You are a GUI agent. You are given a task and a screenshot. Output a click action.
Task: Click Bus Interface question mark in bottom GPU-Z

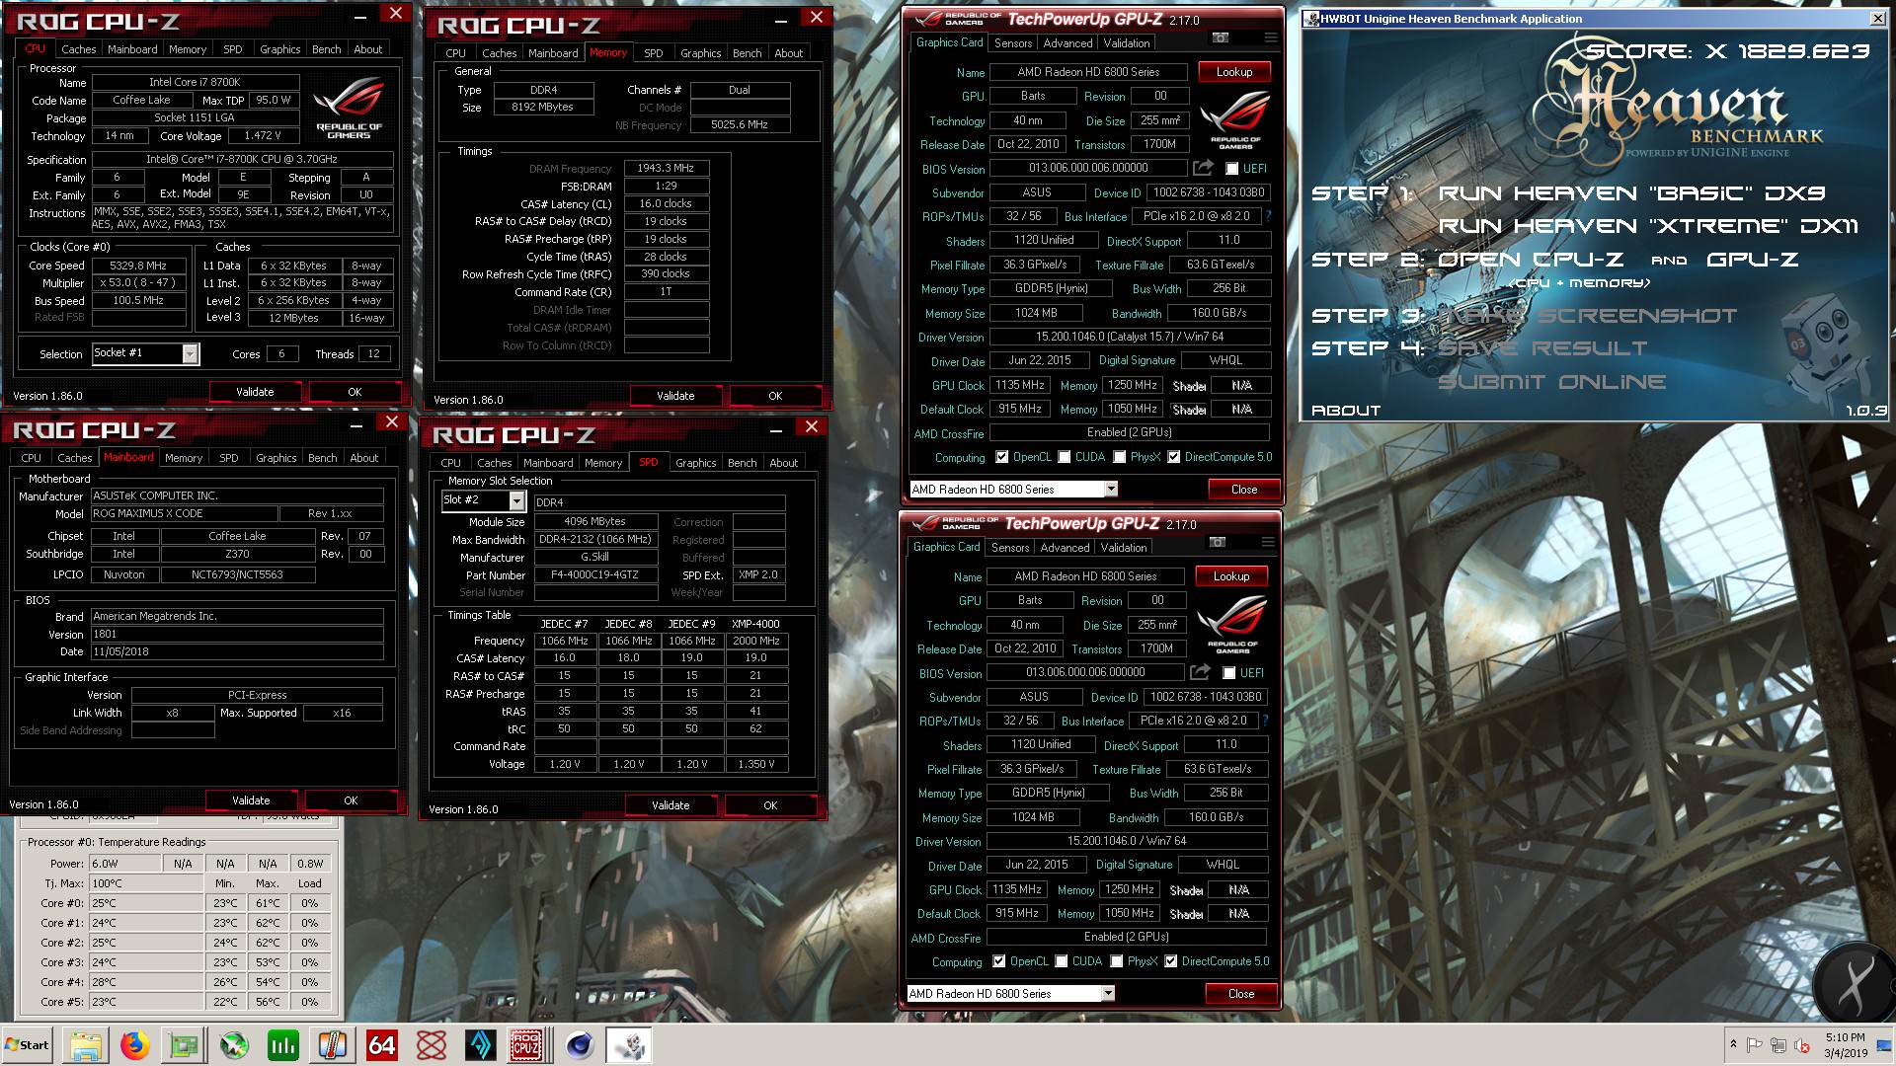pyautogui.click(x=1265, y=721)
